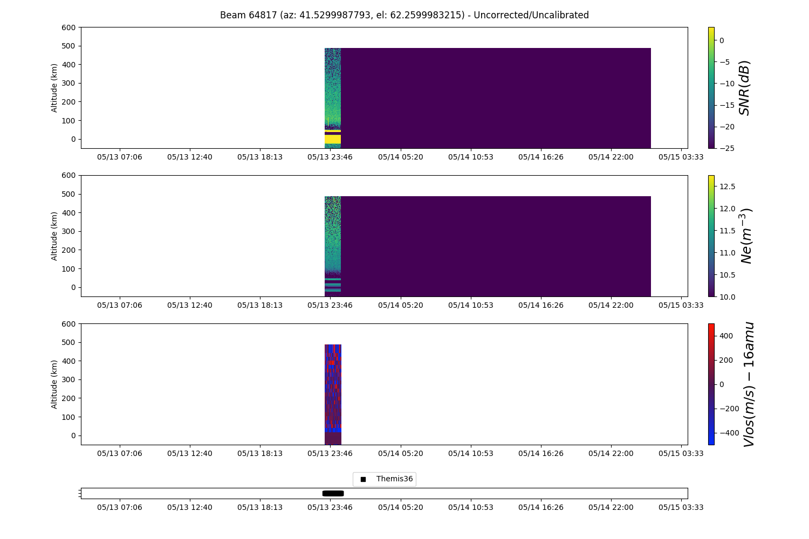The height and width of the screenshot is (539, 809).
Task: Click 05/13 12:40 tick under Vlos plot
Action: coord(190,453)
